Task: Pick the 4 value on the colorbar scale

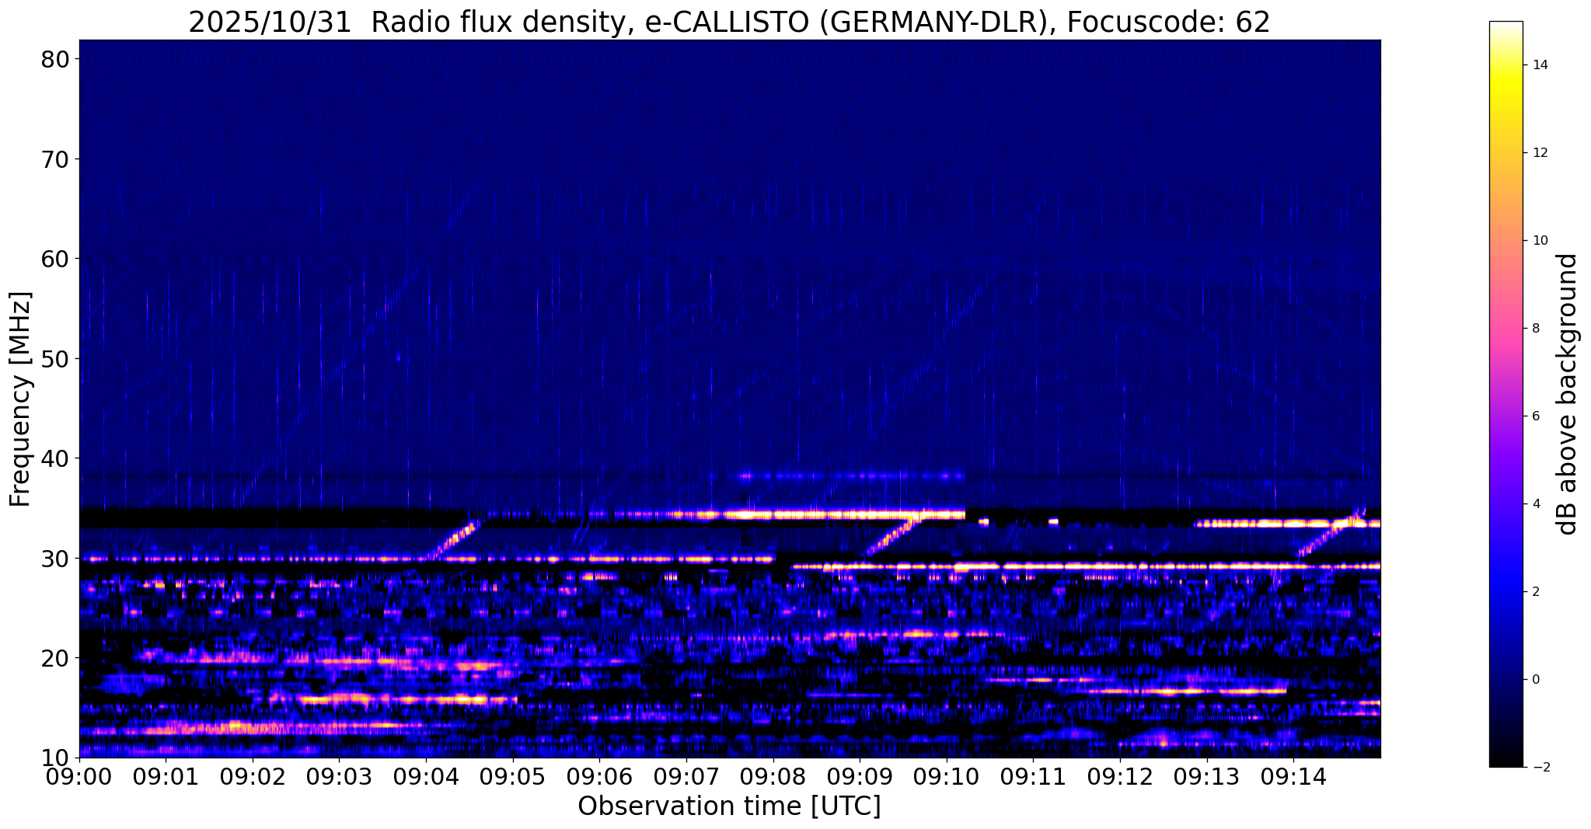Action: point(1536,504)
